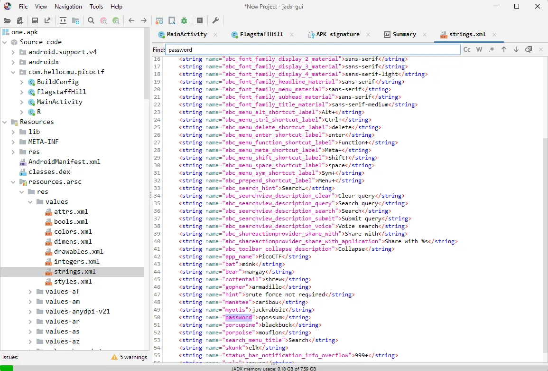Viewport: 548px width, 371px height.
Task: Toggle whole word W search option
Action: [x=479, y=50]
